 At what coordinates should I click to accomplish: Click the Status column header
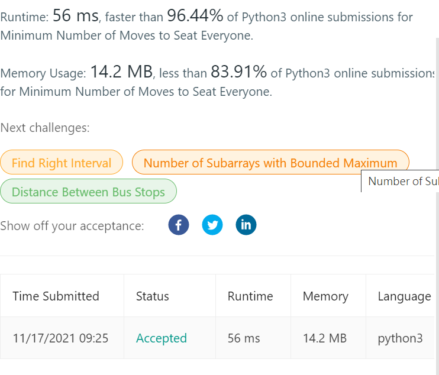pyautogui.click(x=153, y=296)
